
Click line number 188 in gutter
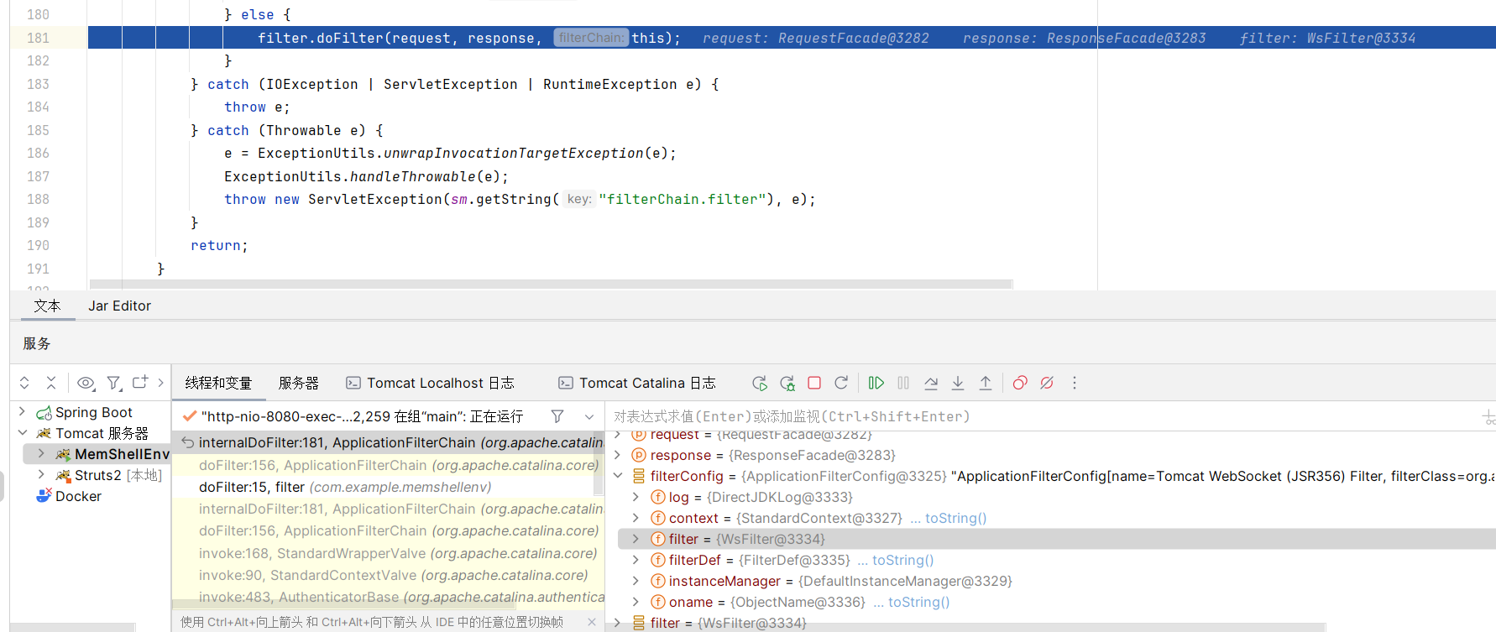tap(38, 199)
